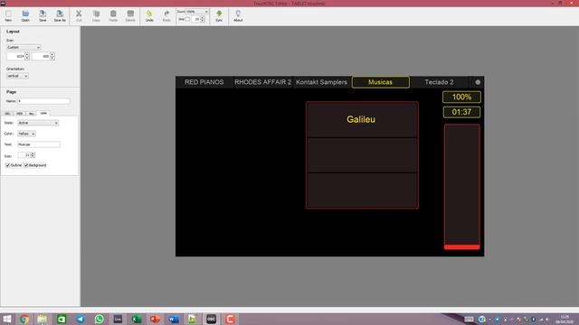Select the Label properties tab

point(43,113)
